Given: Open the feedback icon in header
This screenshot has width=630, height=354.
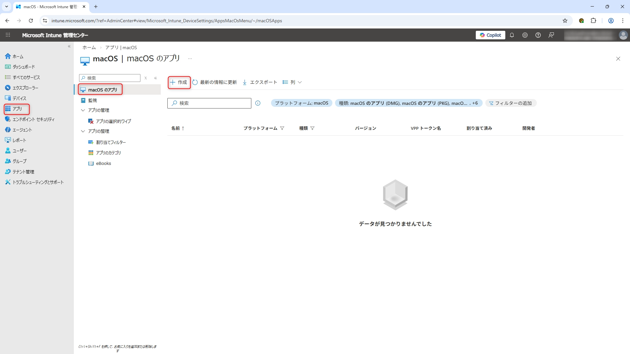Looking at the screenshot, I should pos(551,35).
